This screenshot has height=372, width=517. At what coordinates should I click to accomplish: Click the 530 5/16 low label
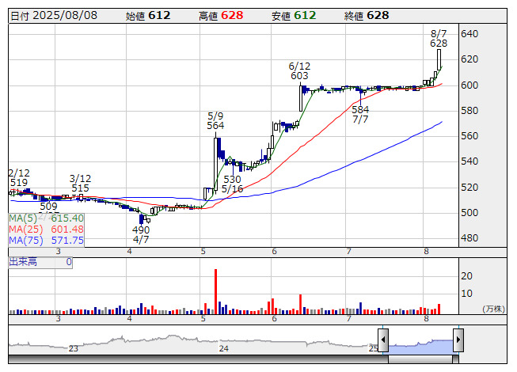point(232,184)
